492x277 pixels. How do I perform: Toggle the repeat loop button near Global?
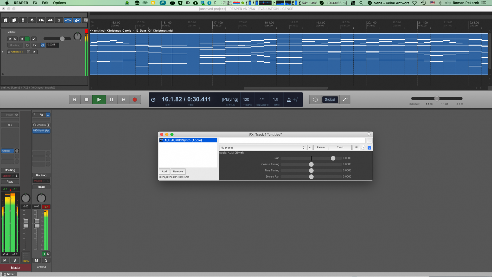315,100
